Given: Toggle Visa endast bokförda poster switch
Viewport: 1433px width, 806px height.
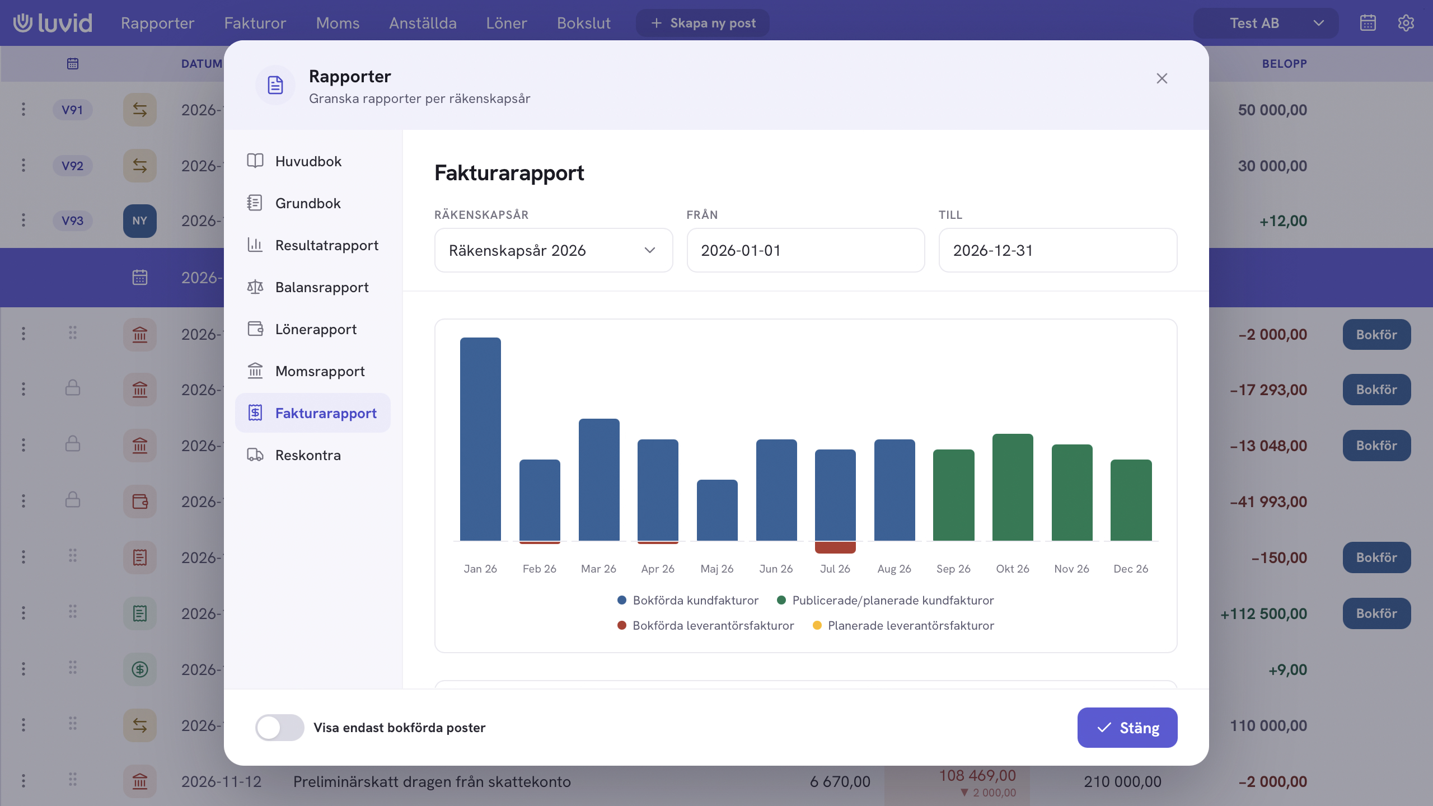Looking at the screenshot, I should [280, 728].
